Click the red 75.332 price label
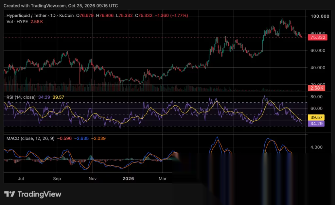This screenshot has height=205, width=335. (317, 37)
